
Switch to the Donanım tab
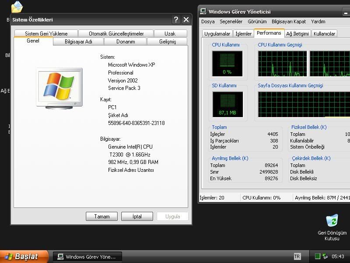[x=126, y=42]
